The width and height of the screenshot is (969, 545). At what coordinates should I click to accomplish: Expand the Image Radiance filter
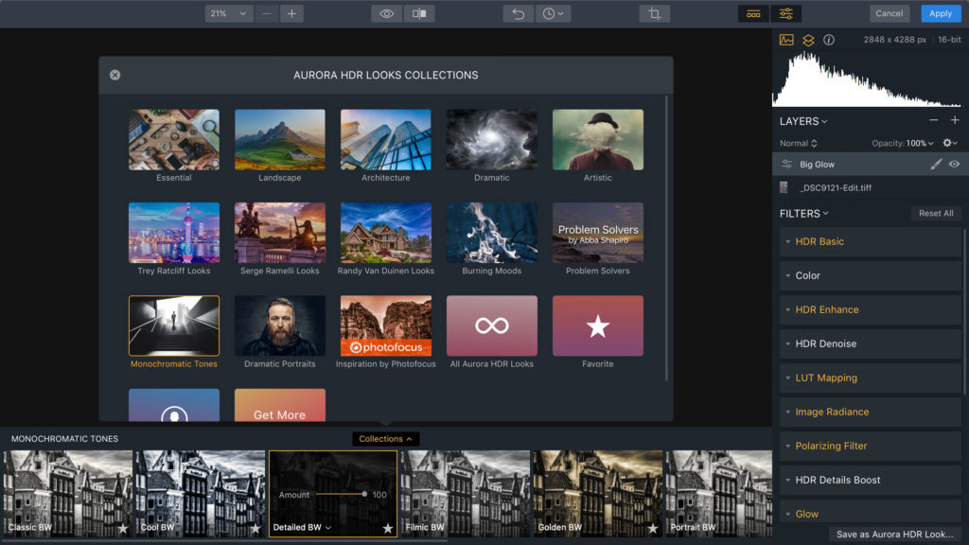click(x=870, y=412)
